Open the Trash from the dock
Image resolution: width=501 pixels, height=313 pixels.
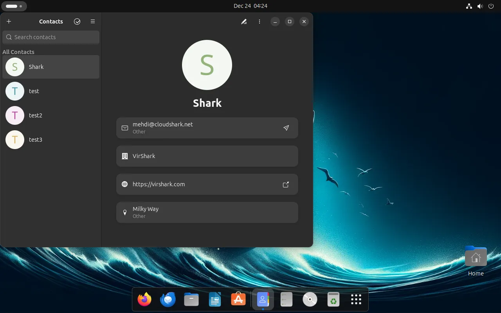click(333, 300)
